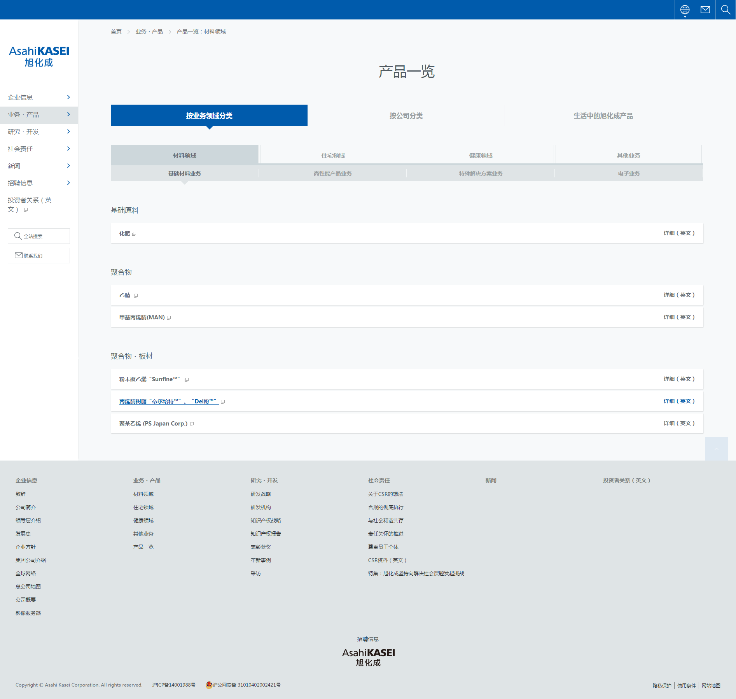The image size is (736, 699).
Task: Open footer link 领导层介绍
Action: click(x=28, y=520)
